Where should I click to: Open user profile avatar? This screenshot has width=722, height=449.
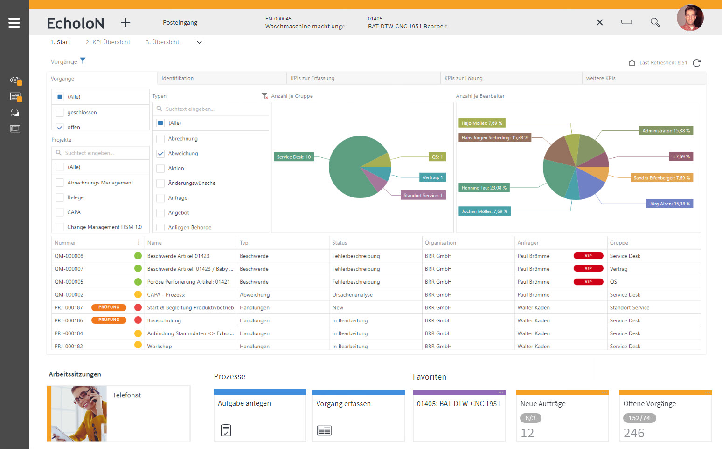point(690,18)
